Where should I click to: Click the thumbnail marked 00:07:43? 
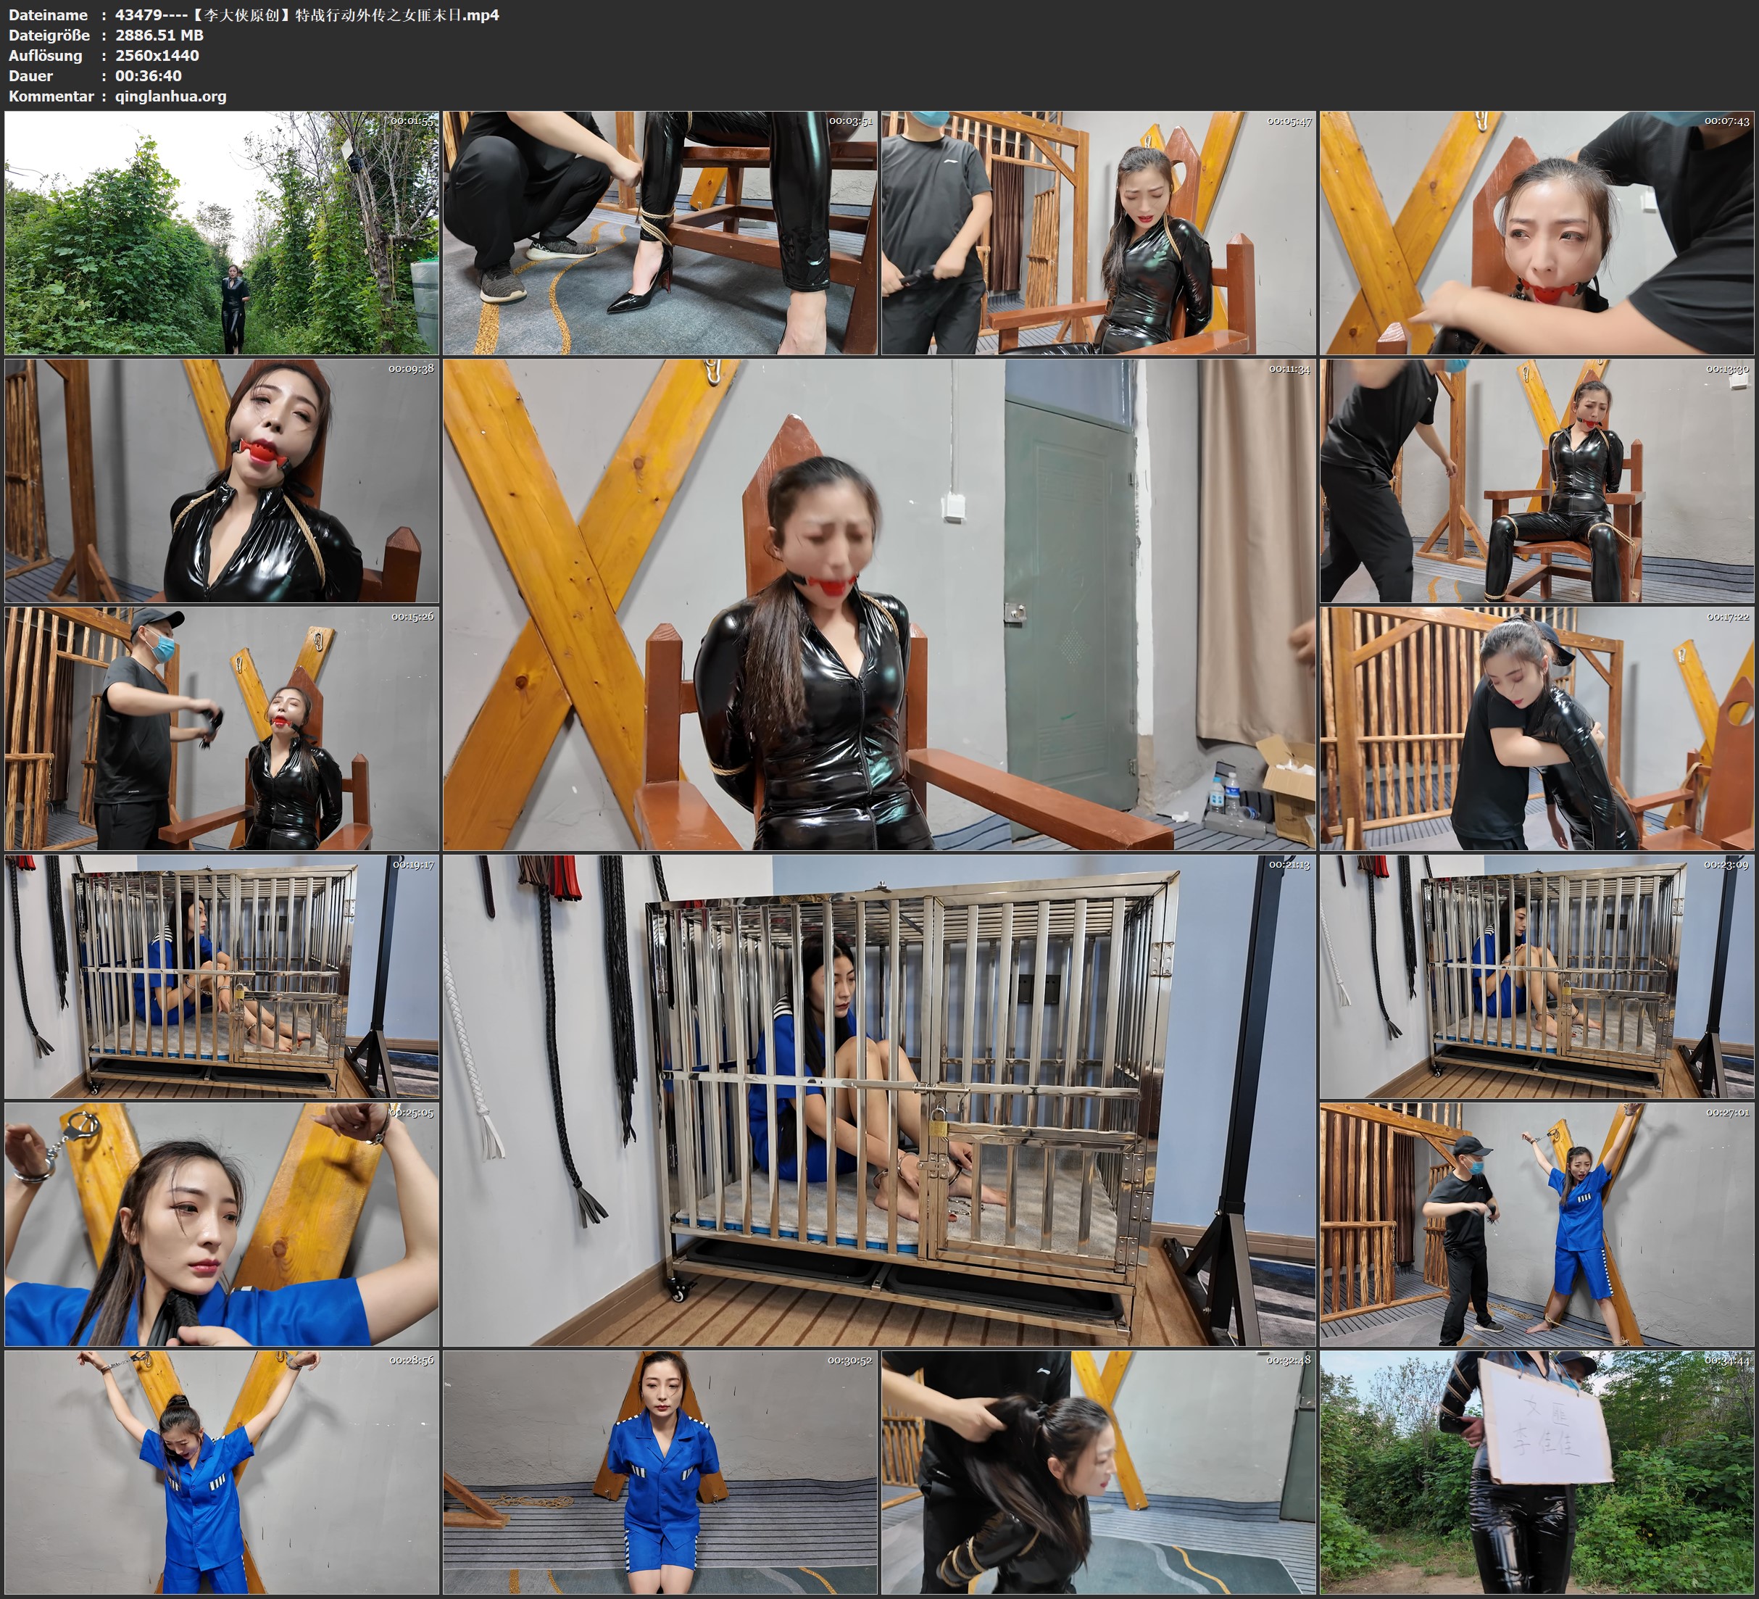tap(1536, 232)
